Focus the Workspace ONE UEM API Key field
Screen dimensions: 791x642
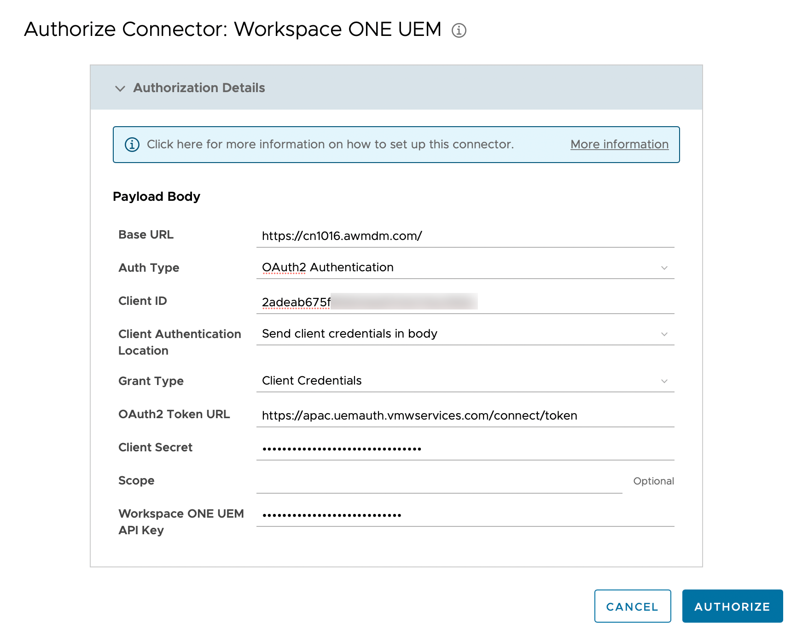465,515
